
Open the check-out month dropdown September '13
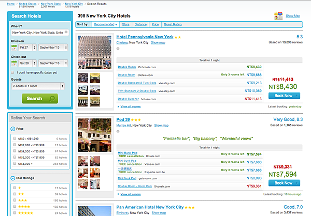(53, 63)
